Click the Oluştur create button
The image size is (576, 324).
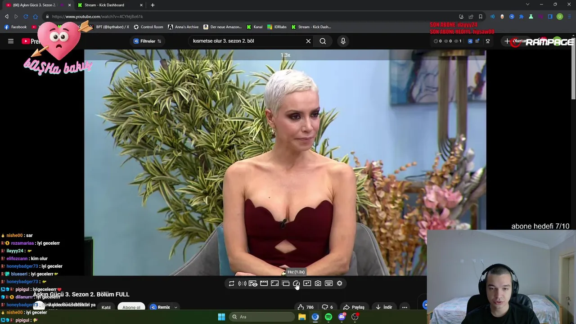tap(517, 41)
